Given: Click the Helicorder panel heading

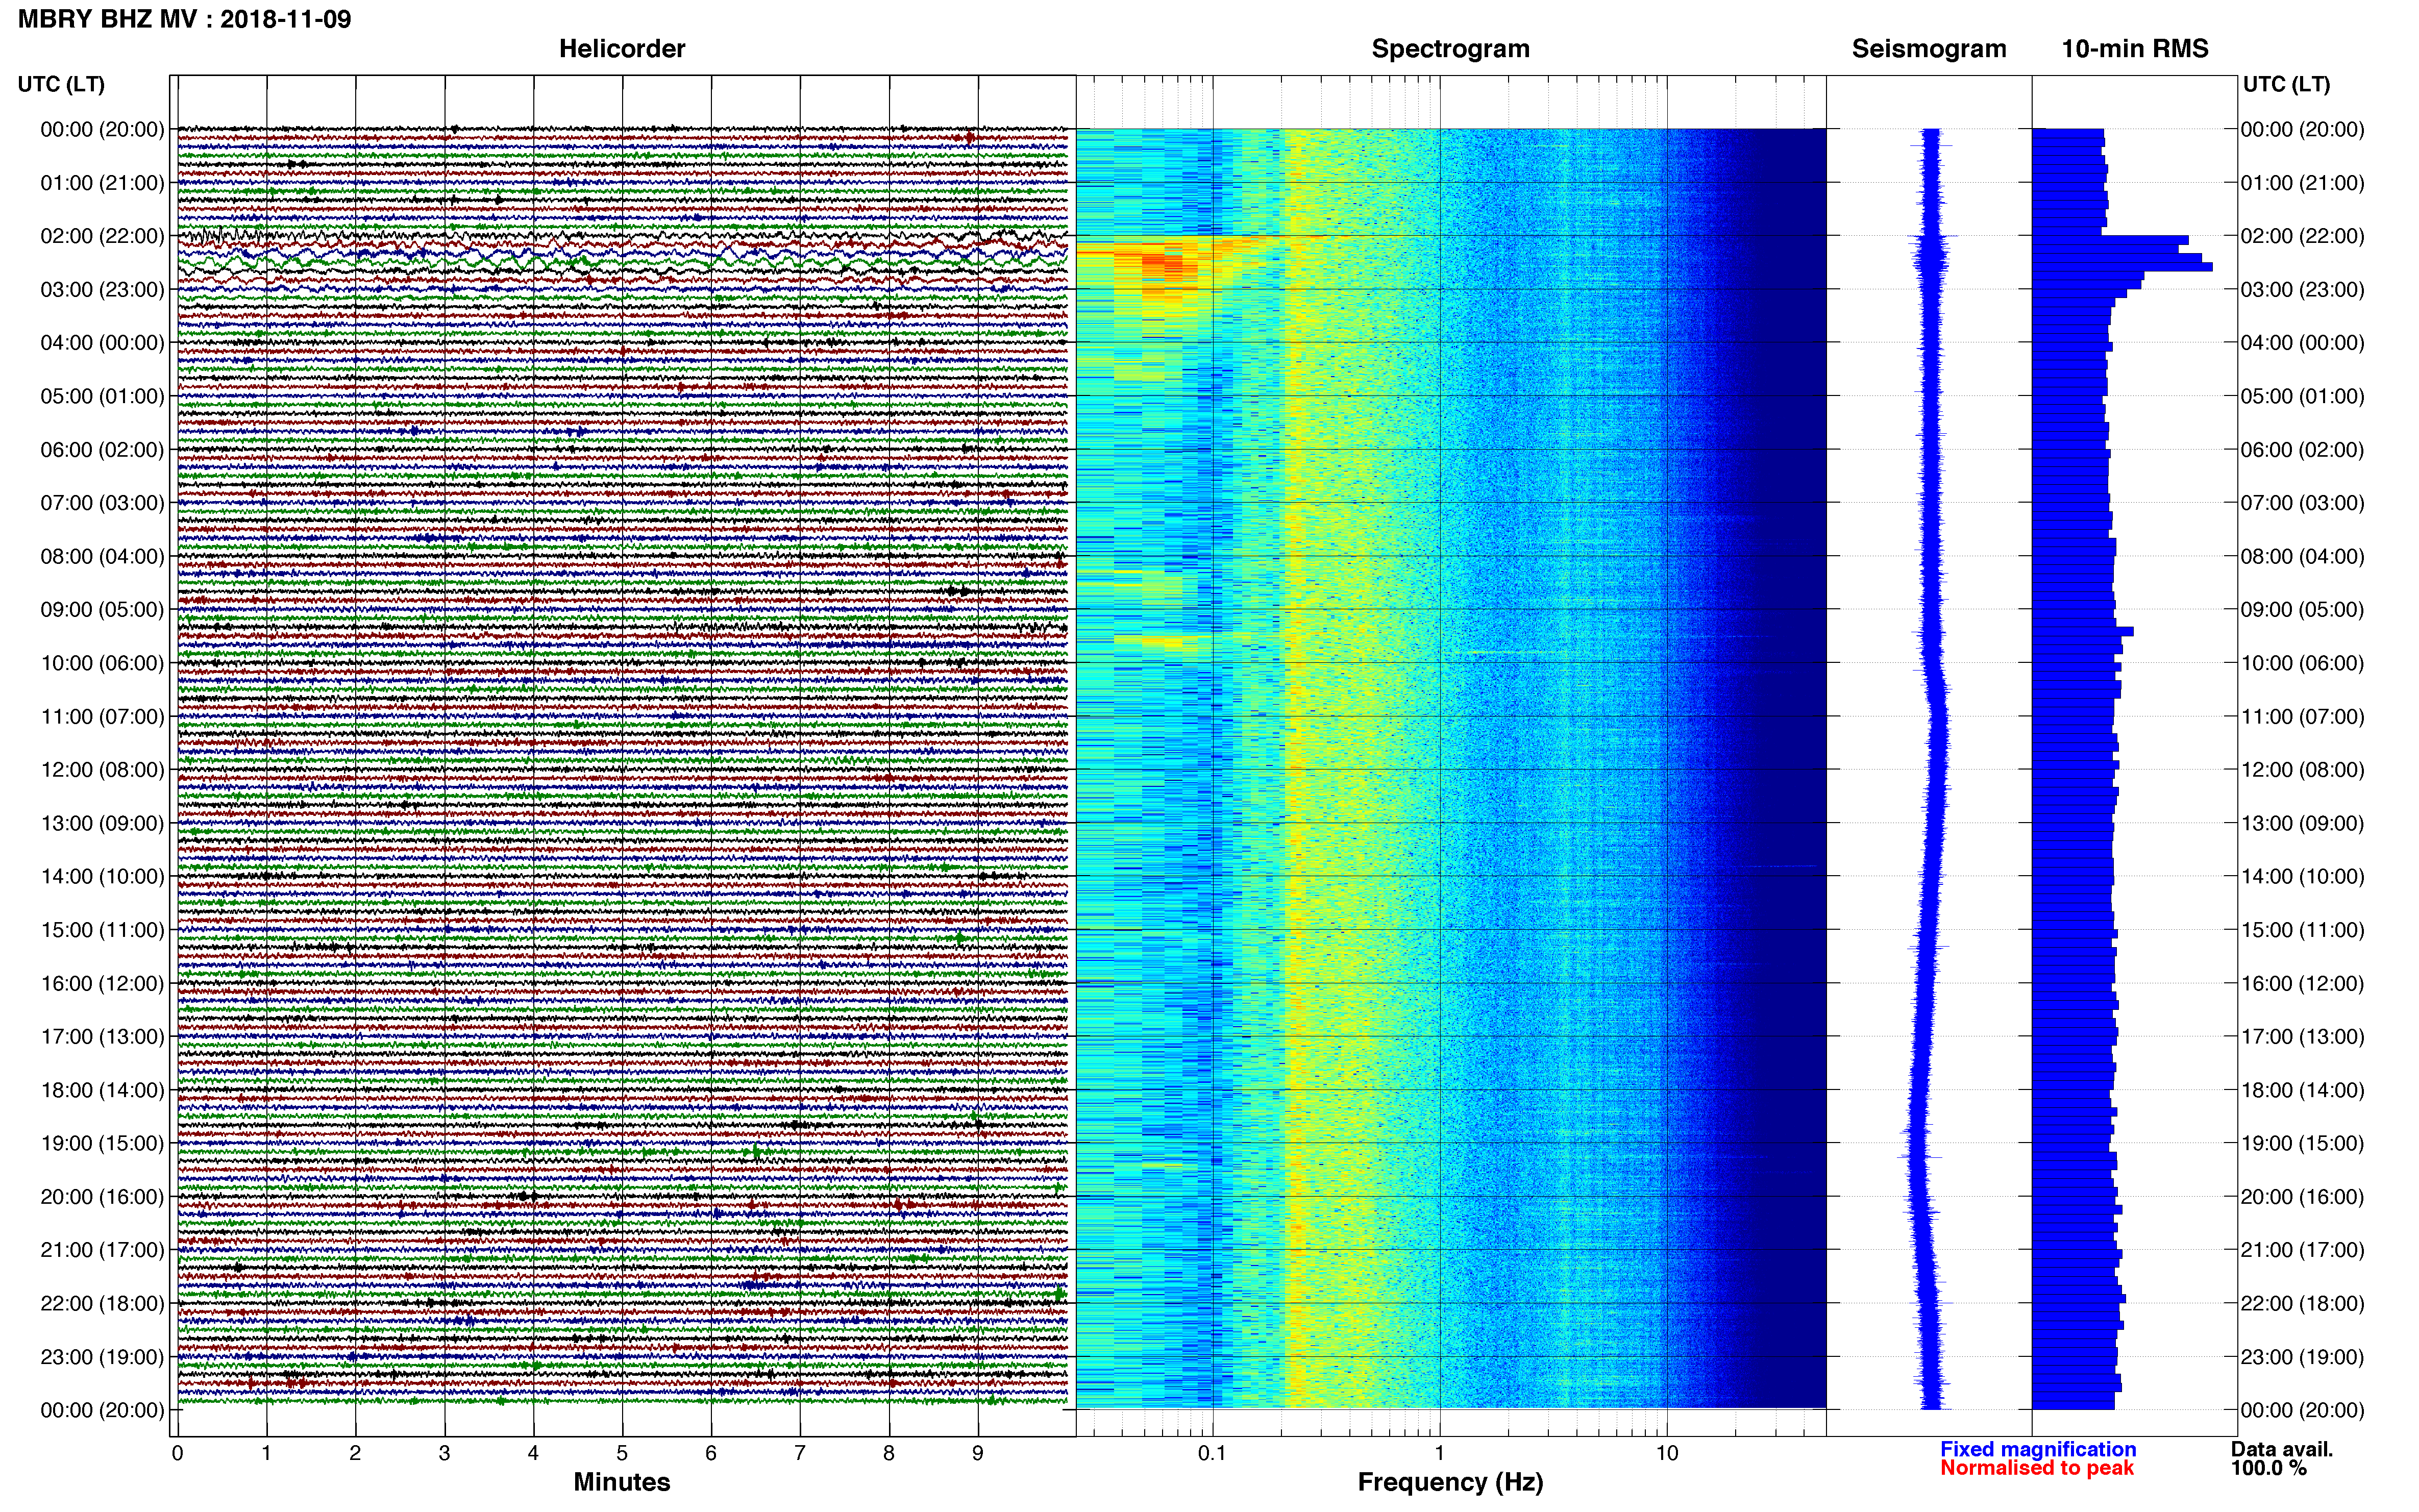Looking at the screenshot, I should (x=622, y=49).
